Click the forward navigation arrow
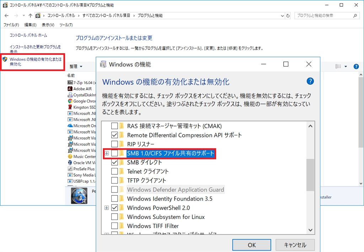 [x=16, y=16]
